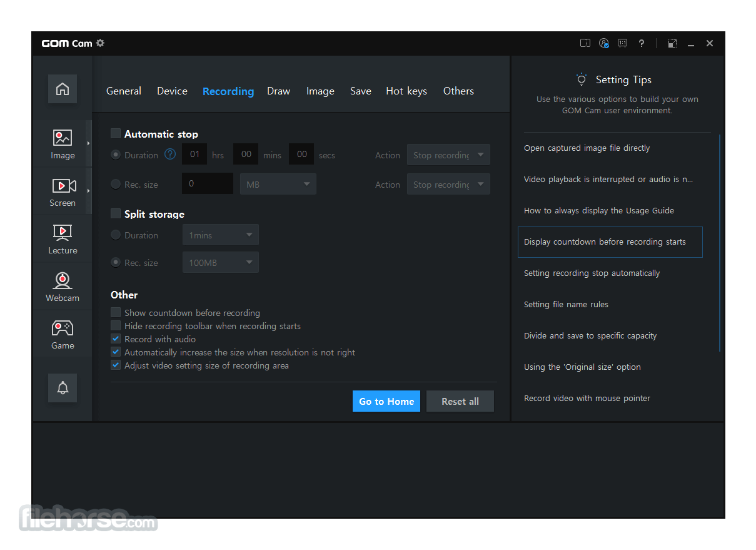Switch to the Hot keys tab

click(406, 91)
